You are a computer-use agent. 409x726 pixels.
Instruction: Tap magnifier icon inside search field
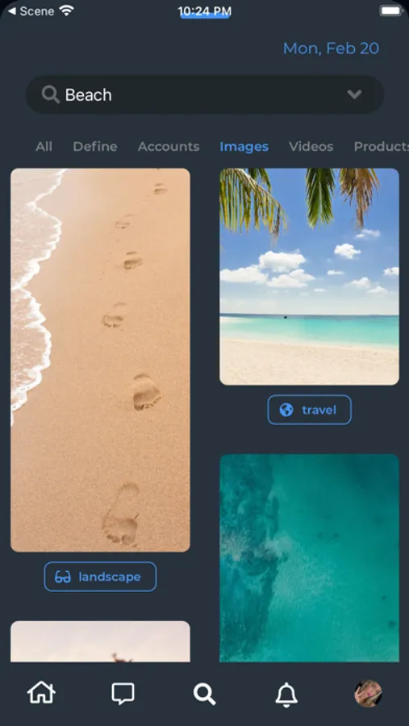[x=51, y=95]
